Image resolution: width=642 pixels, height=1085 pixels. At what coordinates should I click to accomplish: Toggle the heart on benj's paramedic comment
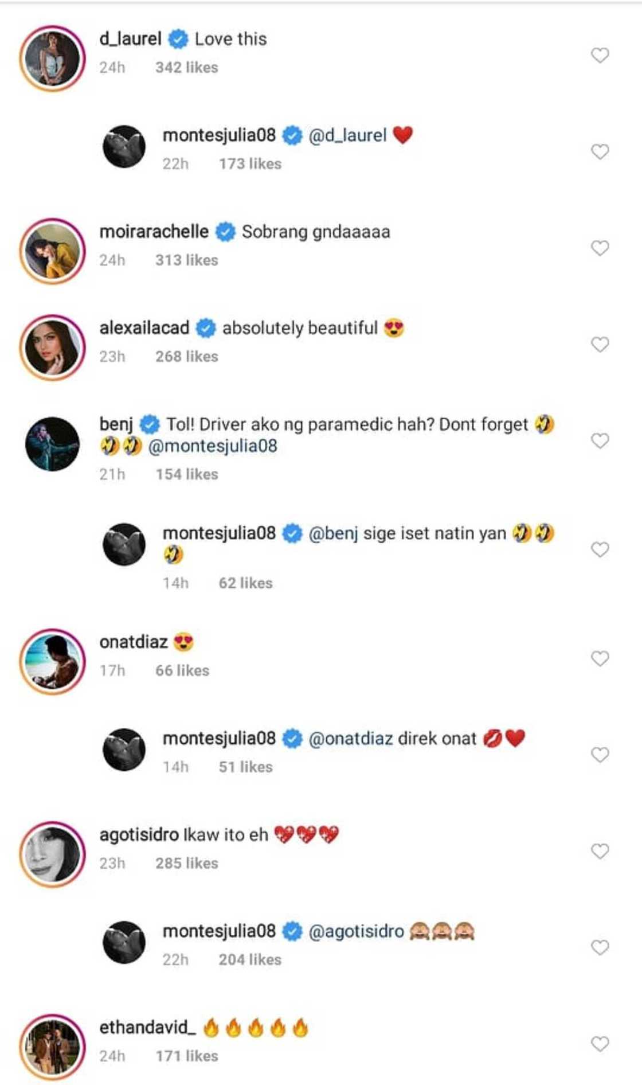pos(599,439)
